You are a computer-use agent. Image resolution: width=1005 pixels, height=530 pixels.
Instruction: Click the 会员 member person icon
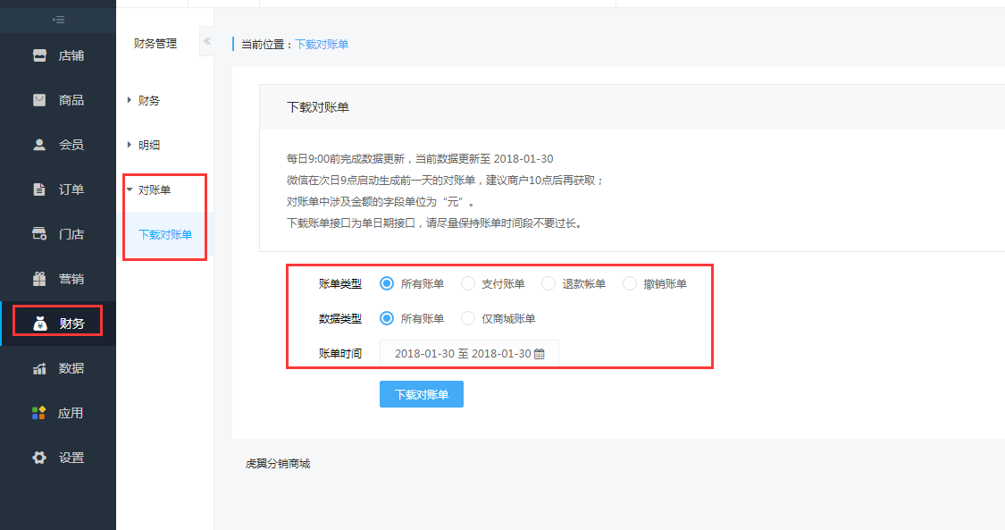click(x=39, y=145)
